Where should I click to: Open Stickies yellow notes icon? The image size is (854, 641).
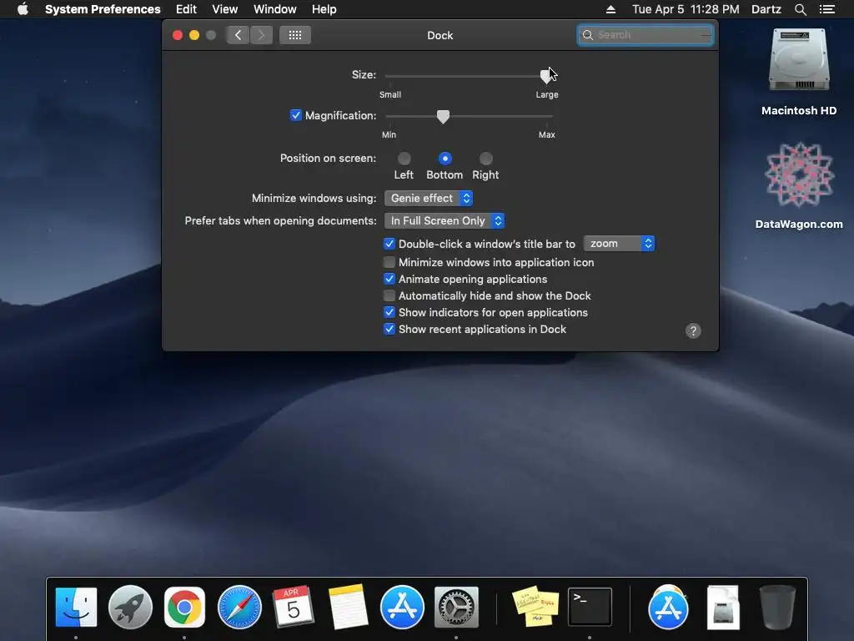(535, 606)
